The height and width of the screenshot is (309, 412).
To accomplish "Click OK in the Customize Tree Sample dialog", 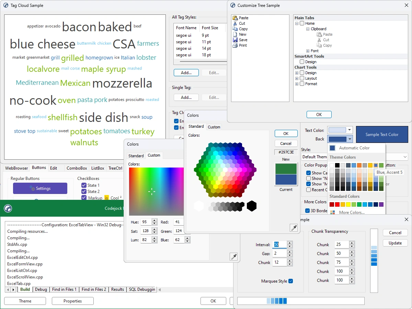I will [319, 115].
